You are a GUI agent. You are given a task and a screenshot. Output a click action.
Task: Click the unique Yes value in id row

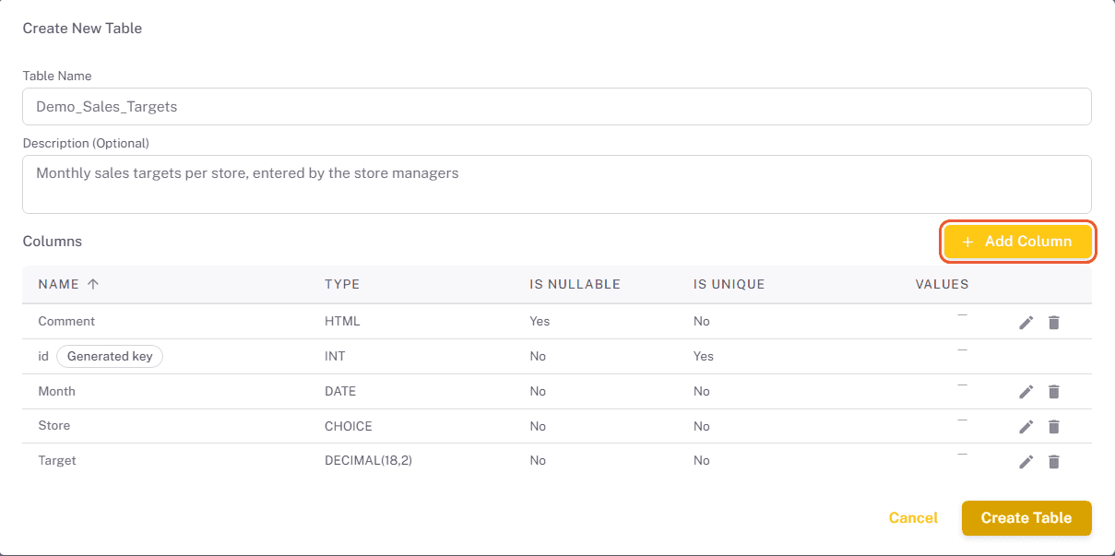704,356
